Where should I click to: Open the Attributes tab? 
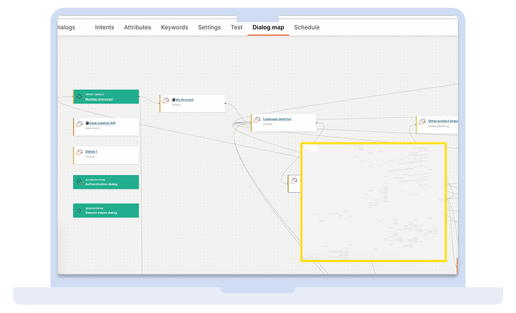click(138, 27)
